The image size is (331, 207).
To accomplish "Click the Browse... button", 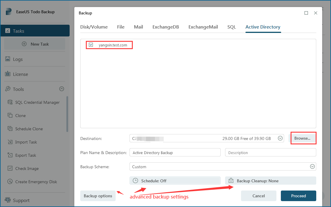I will pyautogui.click(x=302, y=138).
